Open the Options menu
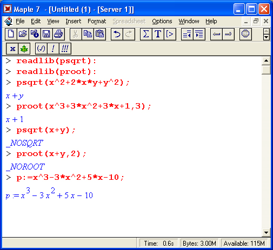Image resolution: width=273 pixels, height=250 pixels. [x=162, y=21]
